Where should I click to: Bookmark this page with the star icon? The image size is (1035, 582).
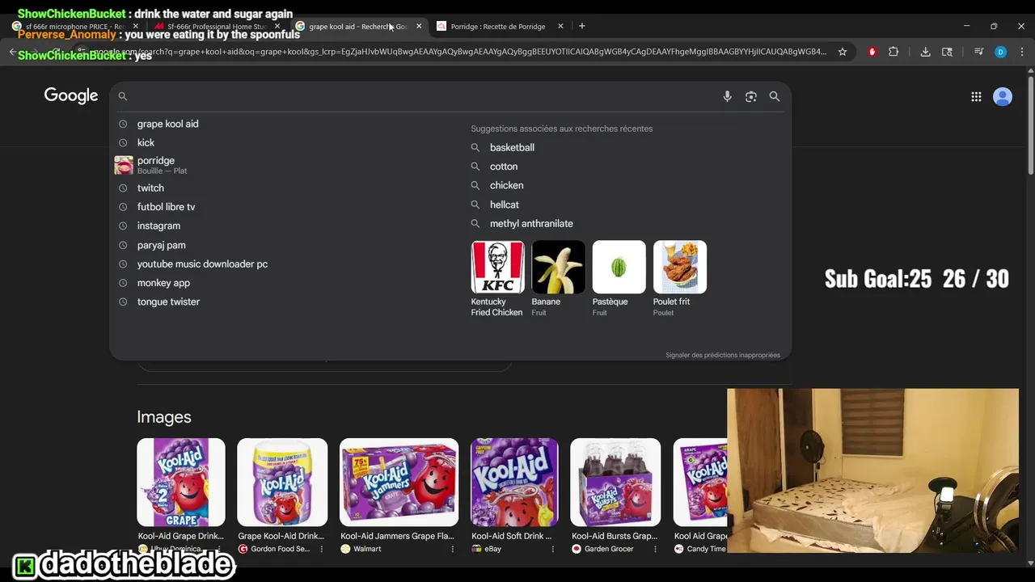point(843,52)
